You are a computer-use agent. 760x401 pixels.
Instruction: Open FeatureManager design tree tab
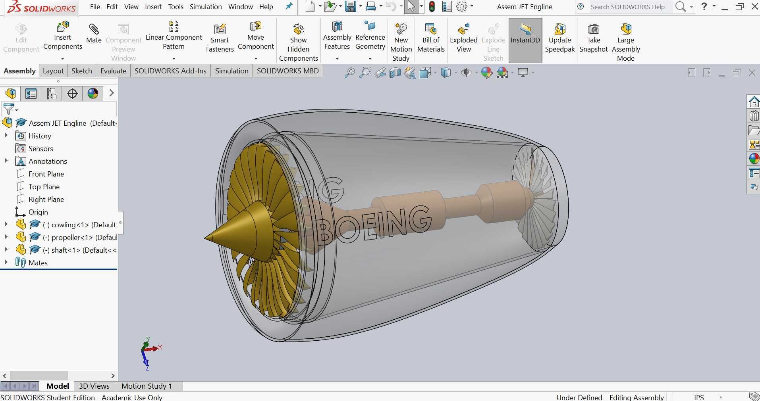point(11,93)
